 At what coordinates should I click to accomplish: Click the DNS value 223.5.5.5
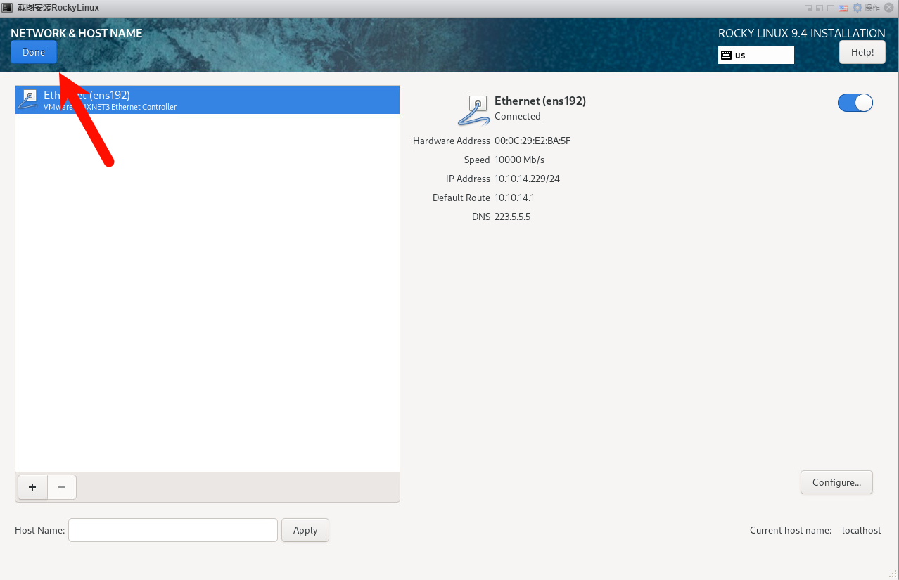coord(512,217)
